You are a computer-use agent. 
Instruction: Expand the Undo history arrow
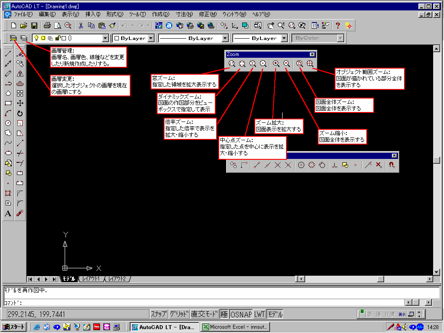(132, 26)
